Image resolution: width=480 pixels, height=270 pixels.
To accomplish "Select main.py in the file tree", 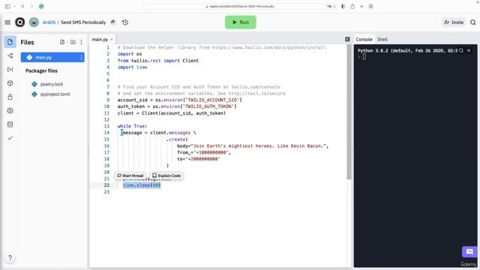I will click(x=52, y=57).
